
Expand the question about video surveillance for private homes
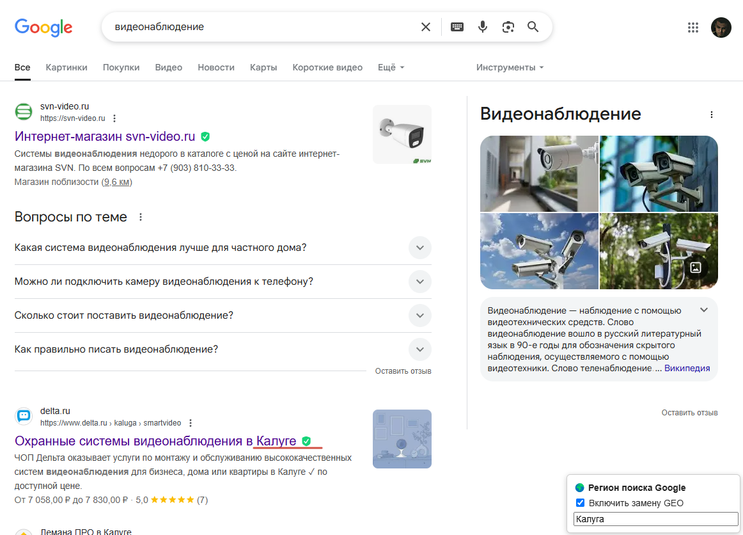pos(420,248)
